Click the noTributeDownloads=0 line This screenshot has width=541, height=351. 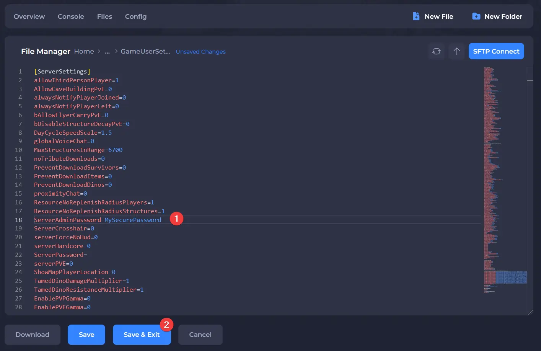[69, 159]
